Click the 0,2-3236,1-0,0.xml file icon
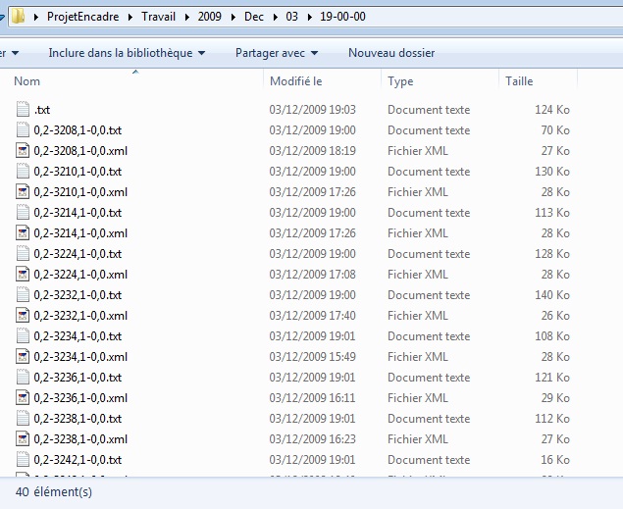The height and width of the screenshot is (509, 623). (x=24, y=398)
